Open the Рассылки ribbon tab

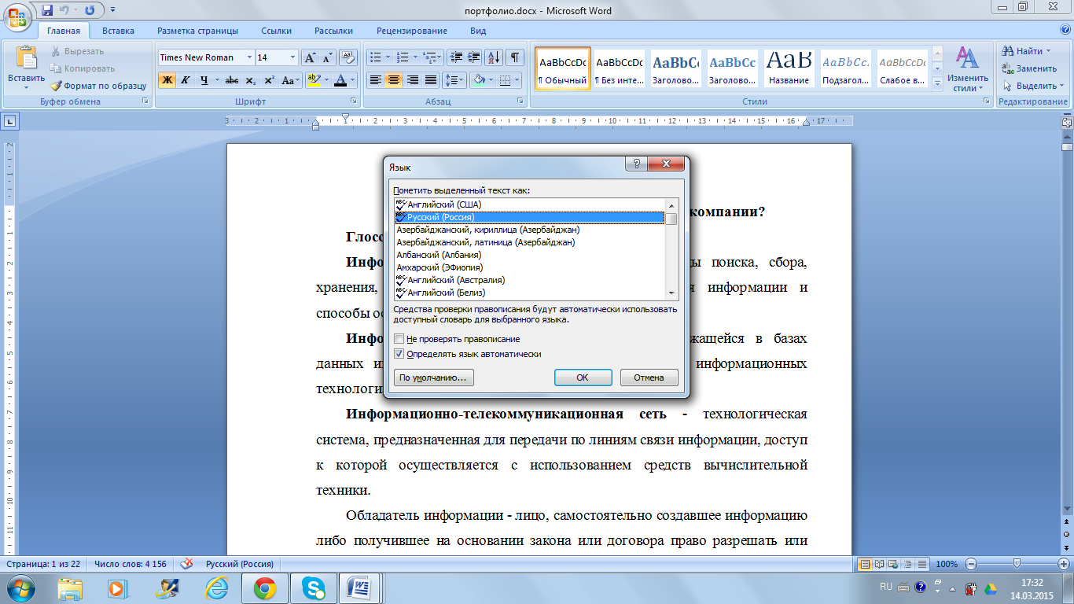[333, 31]
